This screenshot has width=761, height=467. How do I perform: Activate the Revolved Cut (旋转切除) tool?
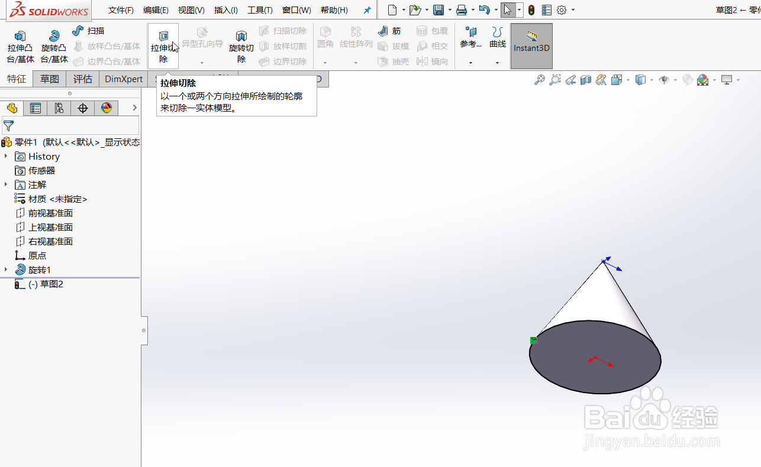pyautogui.click(x=241, y=47)
